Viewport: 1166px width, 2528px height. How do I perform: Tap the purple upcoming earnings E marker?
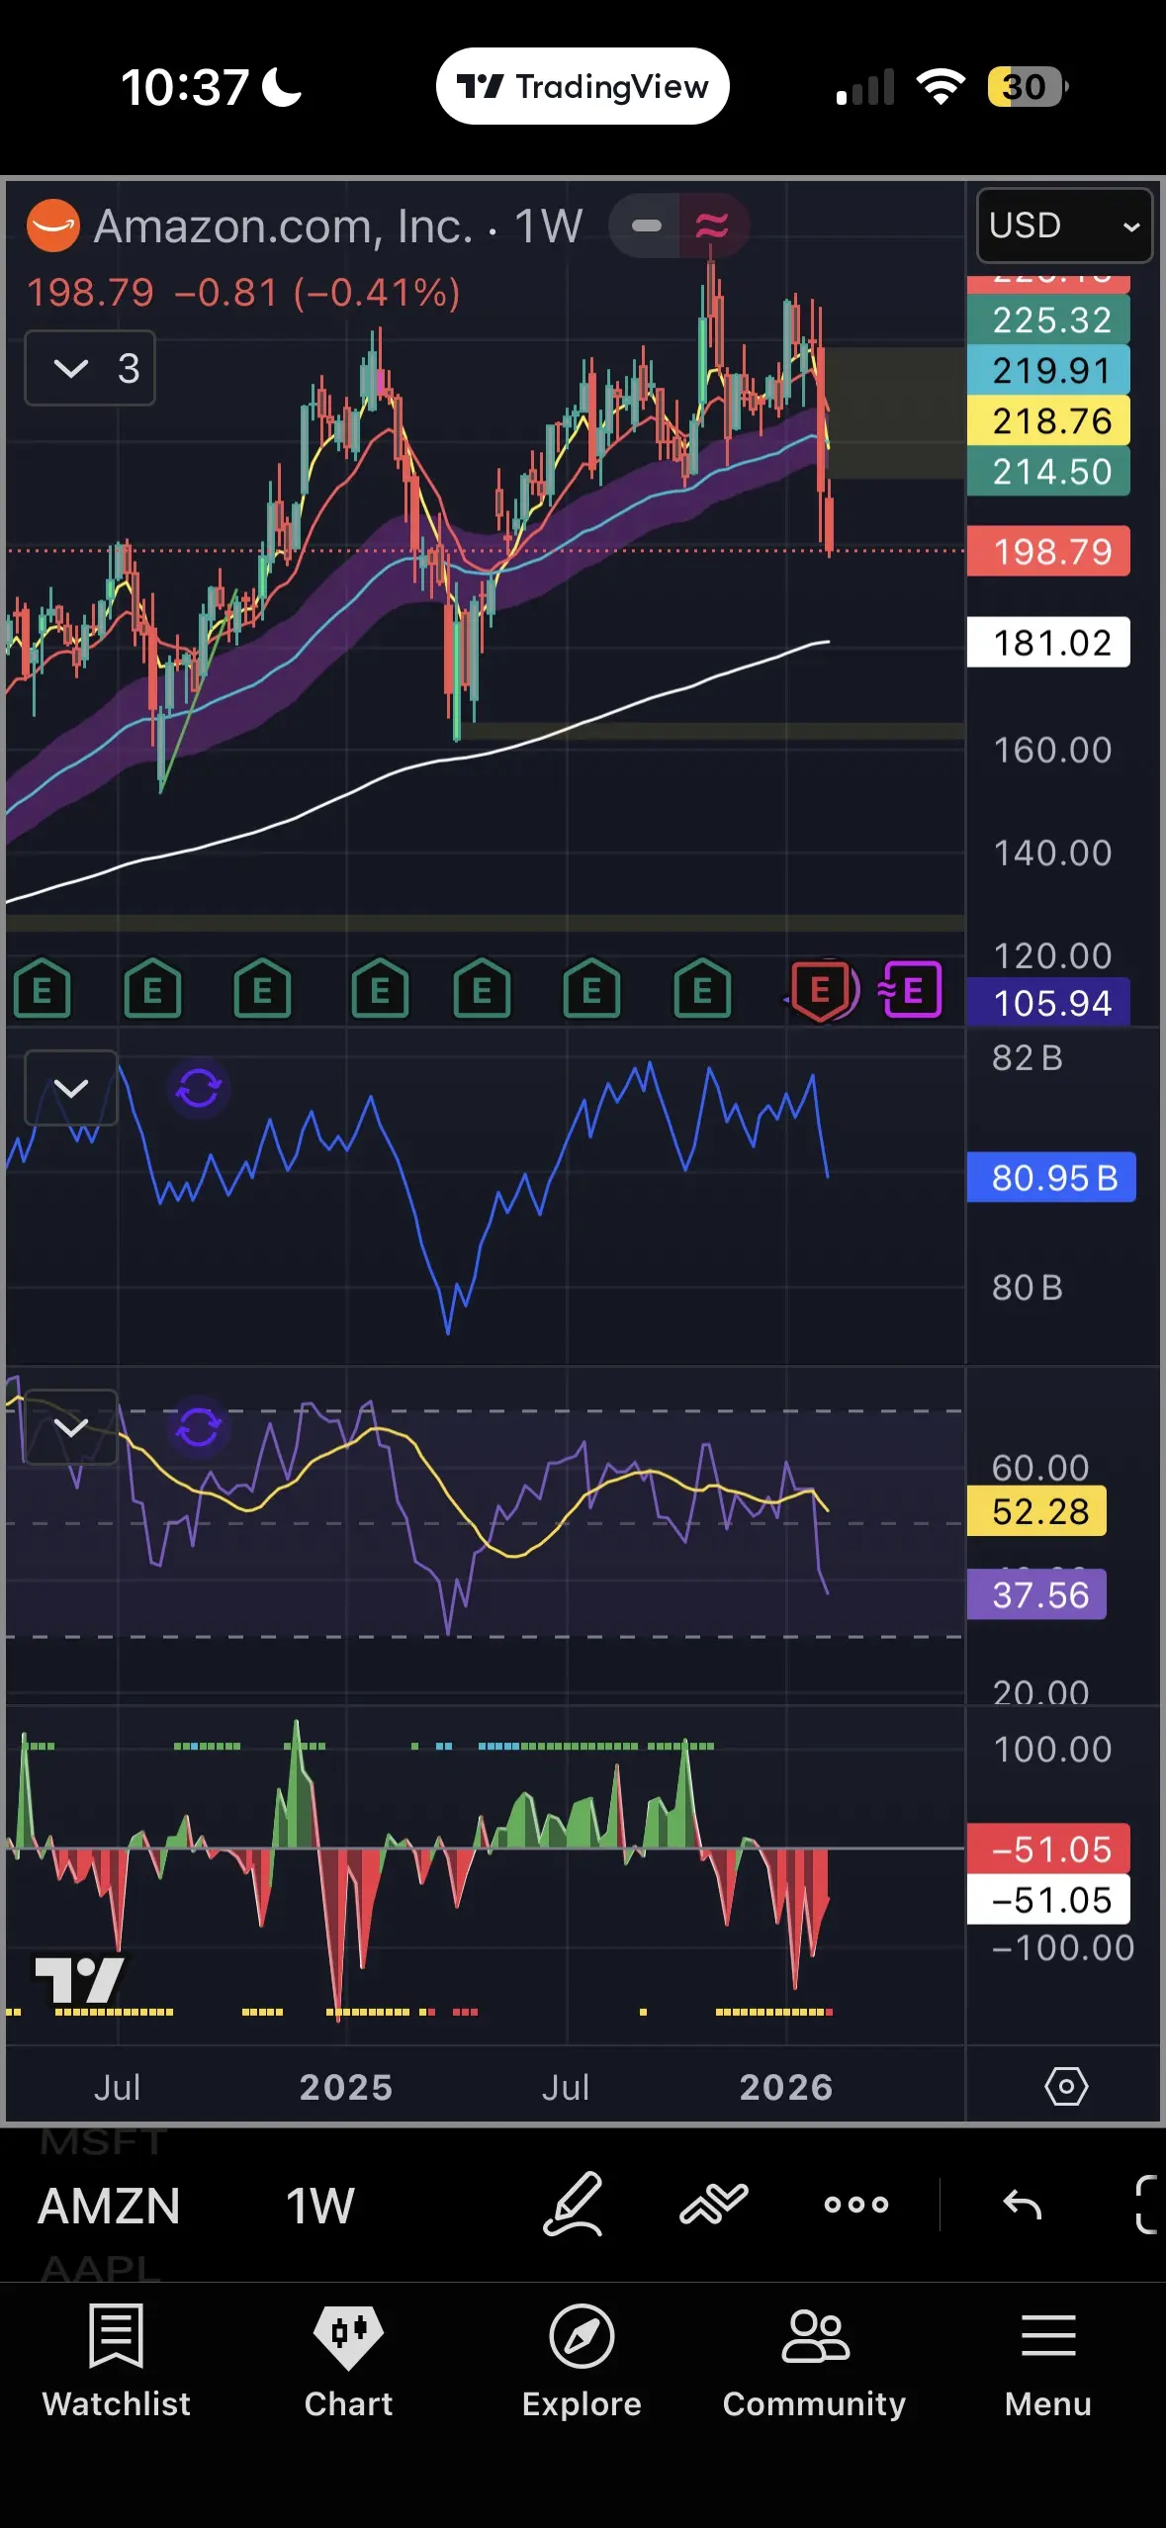911,990
